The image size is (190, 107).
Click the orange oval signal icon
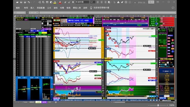point(173,49)
